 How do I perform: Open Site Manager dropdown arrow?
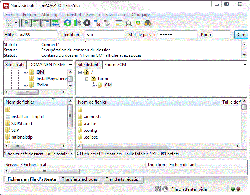click(x=16, y=23)
